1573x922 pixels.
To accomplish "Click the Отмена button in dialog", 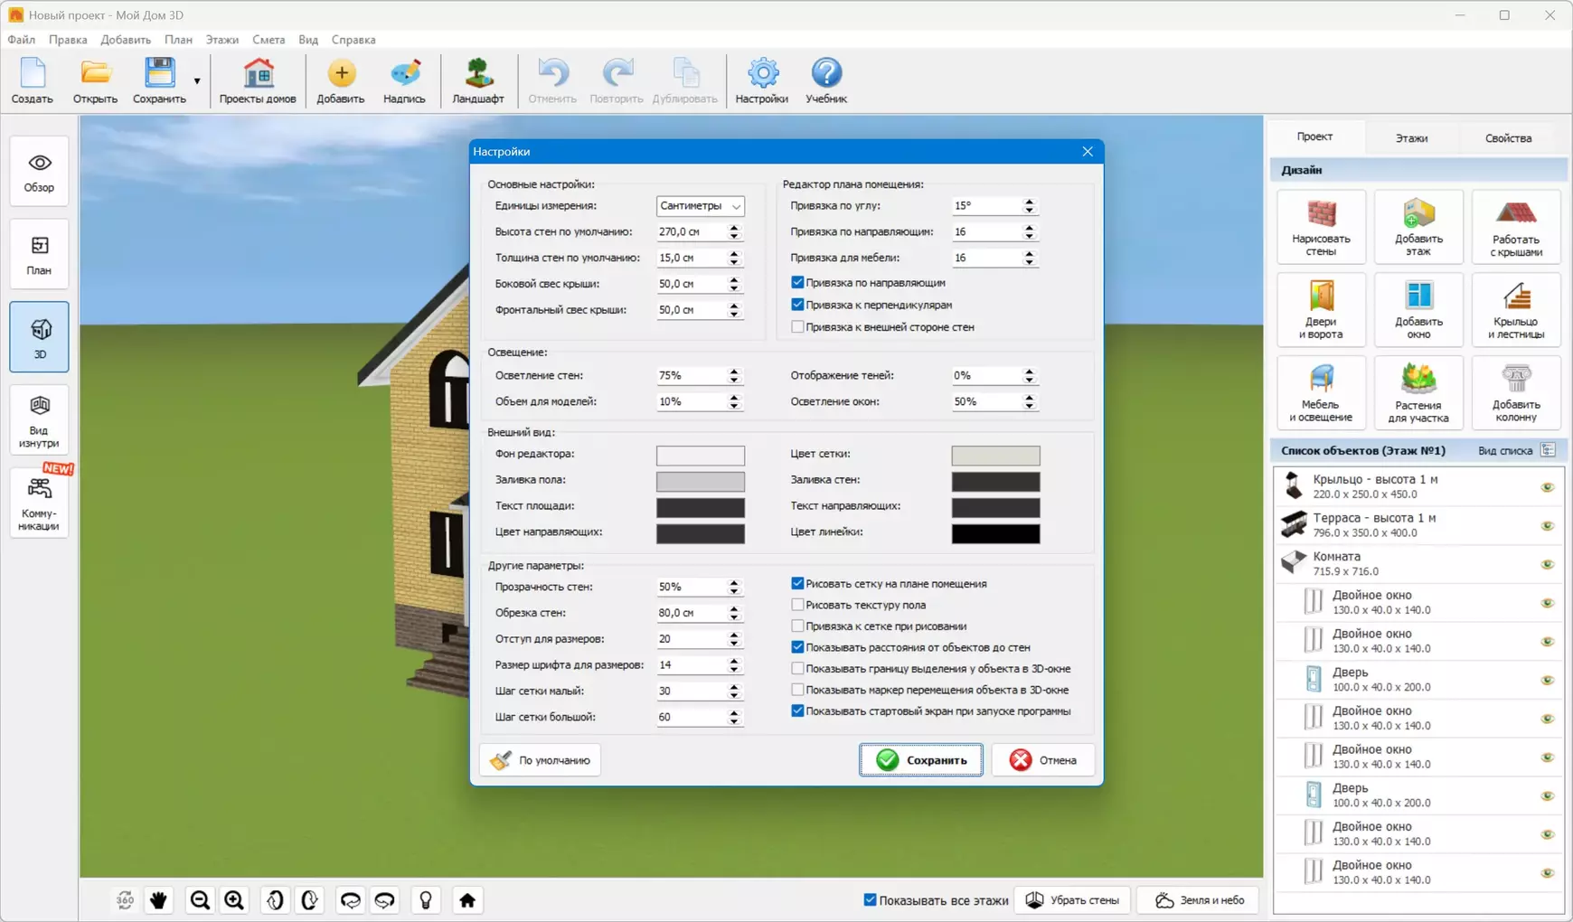I will (x=1042, y=760).
